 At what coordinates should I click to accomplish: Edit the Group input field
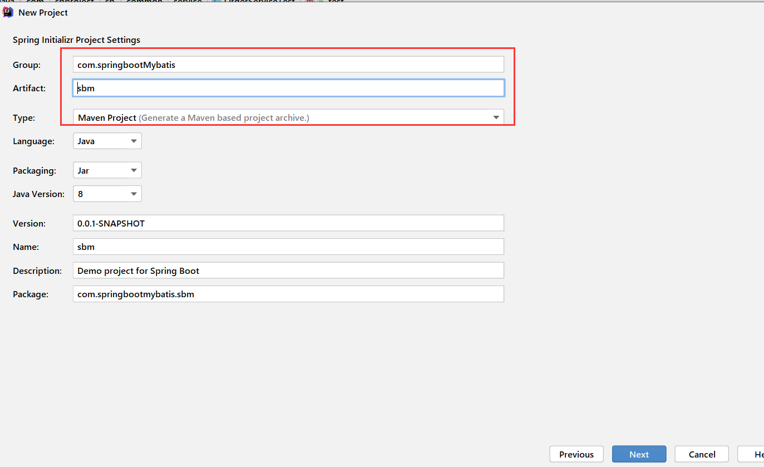click(x=288, y=65)
